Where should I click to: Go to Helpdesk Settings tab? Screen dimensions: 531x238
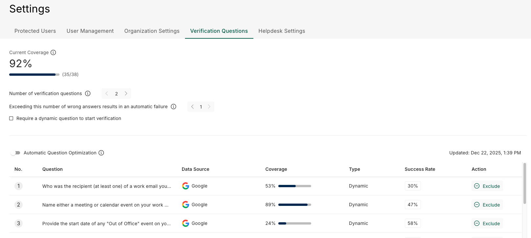[282, 31]
